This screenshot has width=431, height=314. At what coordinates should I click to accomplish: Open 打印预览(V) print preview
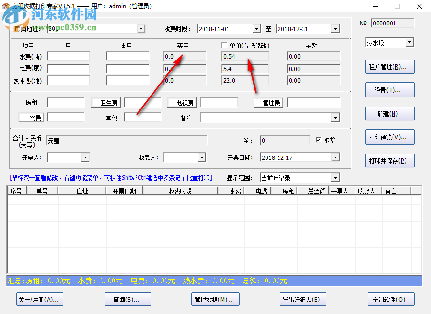(389, 137)
